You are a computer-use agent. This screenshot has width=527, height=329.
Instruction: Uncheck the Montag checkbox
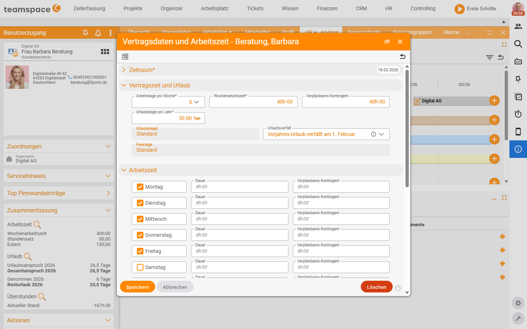140,187
